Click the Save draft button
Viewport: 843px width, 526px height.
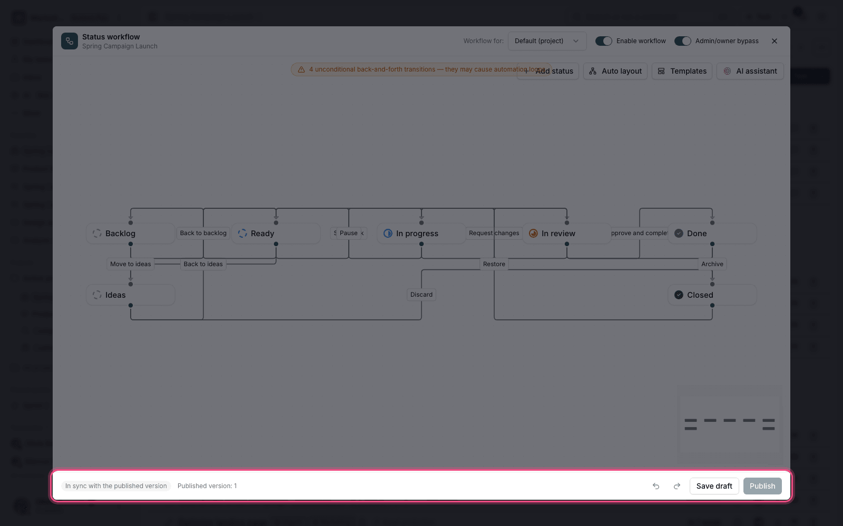[x=714, y=486]
